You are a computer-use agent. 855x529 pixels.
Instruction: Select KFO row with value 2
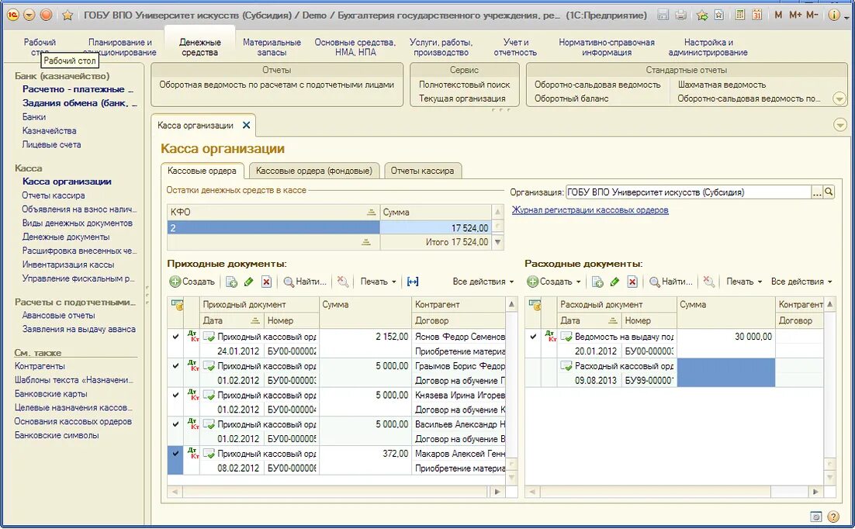click(x=330, y=228)
